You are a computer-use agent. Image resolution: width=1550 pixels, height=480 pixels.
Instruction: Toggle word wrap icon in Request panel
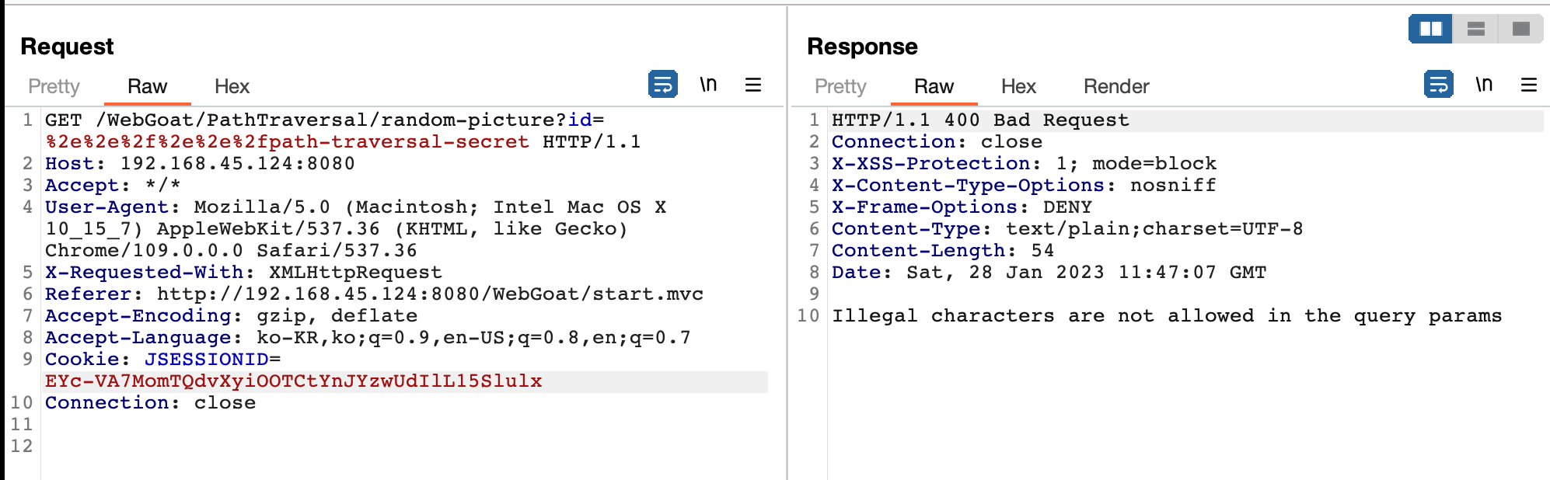(663, 84)
